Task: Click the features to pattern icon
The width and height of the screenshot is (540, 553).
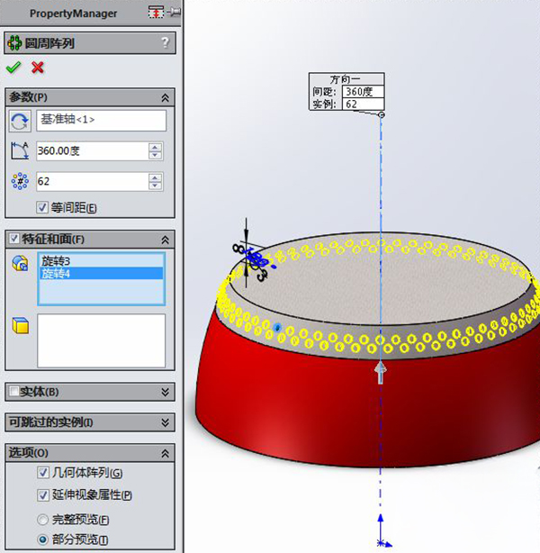Action: point(20,264)
